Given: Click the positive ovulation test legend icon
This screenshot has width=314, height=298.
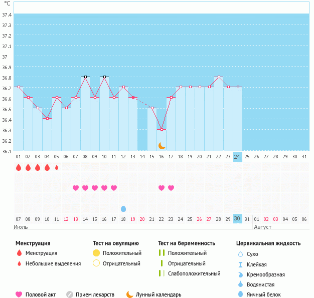Looking at the screenshot, I should pos(96,253).
